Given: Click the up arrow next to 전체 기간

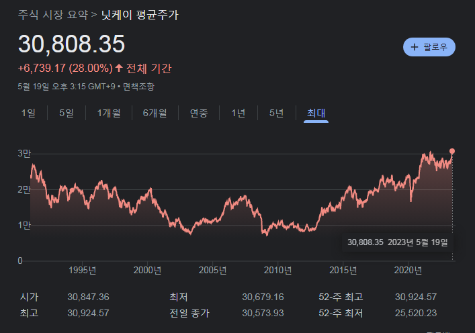Looking at the screenshot, I should point(119,68).
